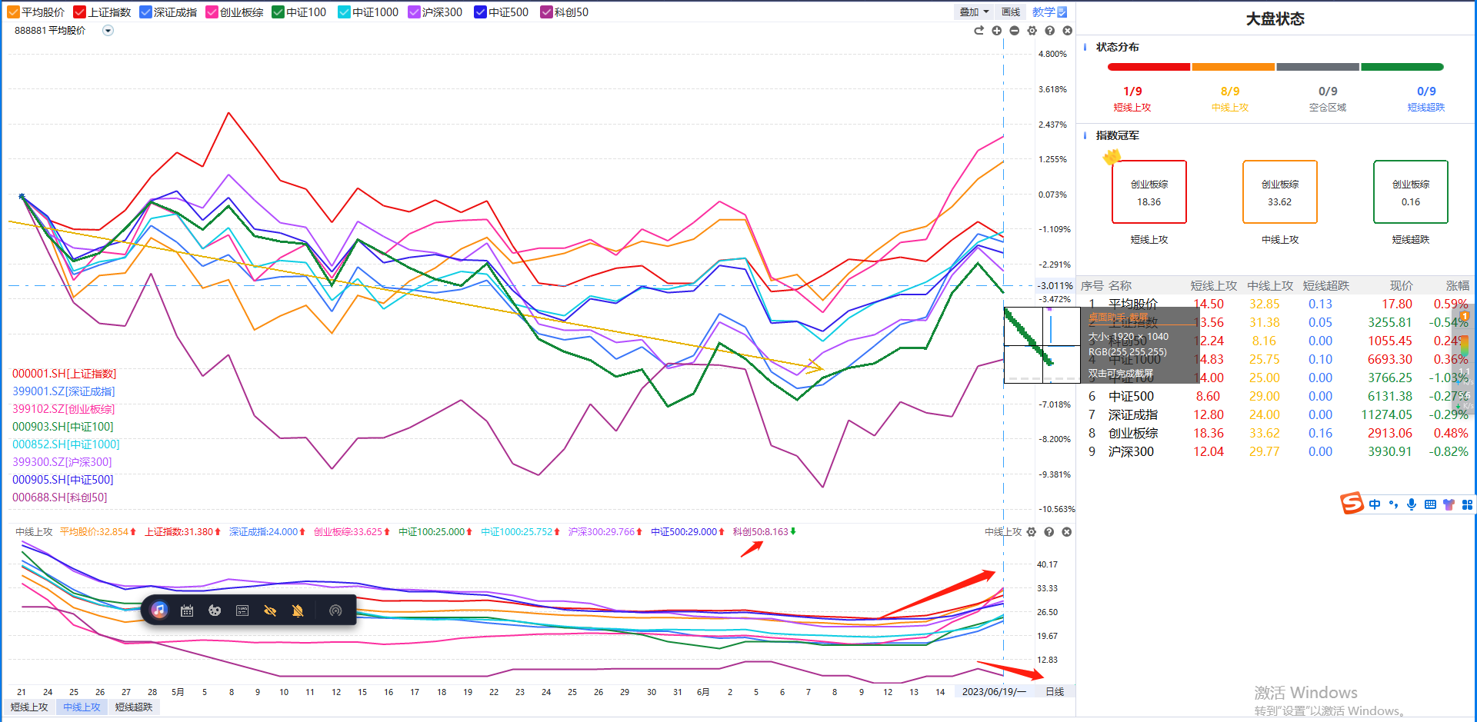Click the 0/9 短线超跌 status label
Image resolution: width=1477 pixels, height=722 pixels.
point(1426,99)
